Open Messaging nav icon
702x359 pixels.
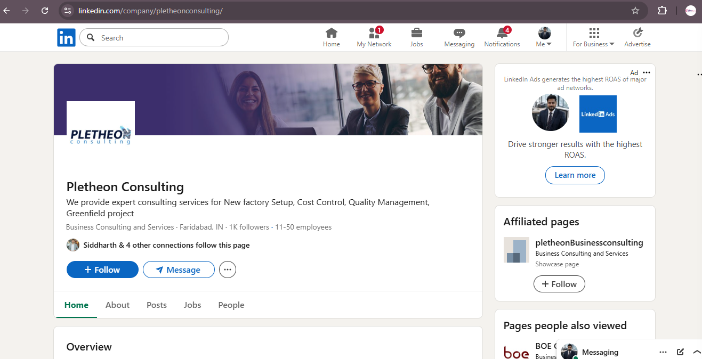coord(459,38)
